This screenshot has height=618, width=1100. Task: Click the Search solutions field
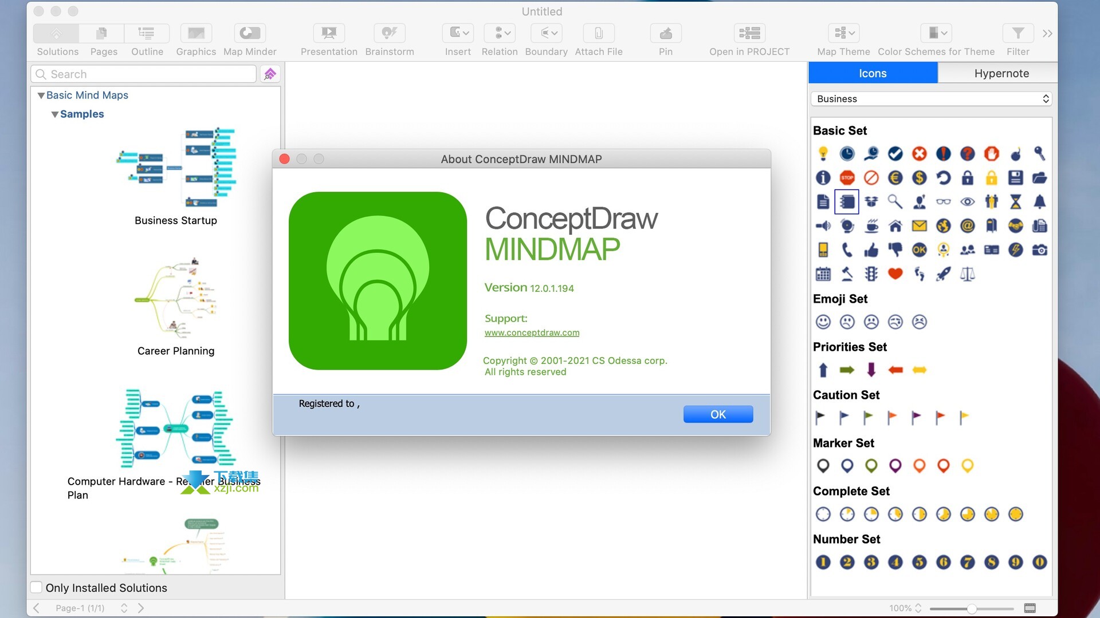pyautogui.click(x=144, y=74)
